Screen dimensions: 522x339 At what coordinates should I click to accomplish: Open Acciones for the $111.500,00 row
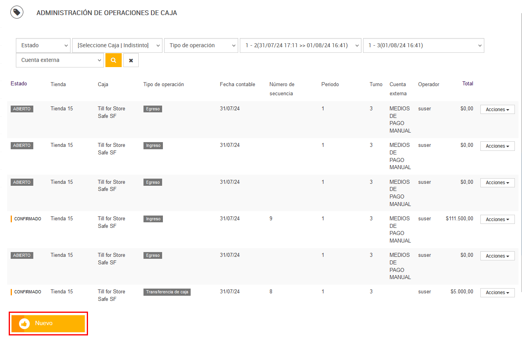pos(497,220)
